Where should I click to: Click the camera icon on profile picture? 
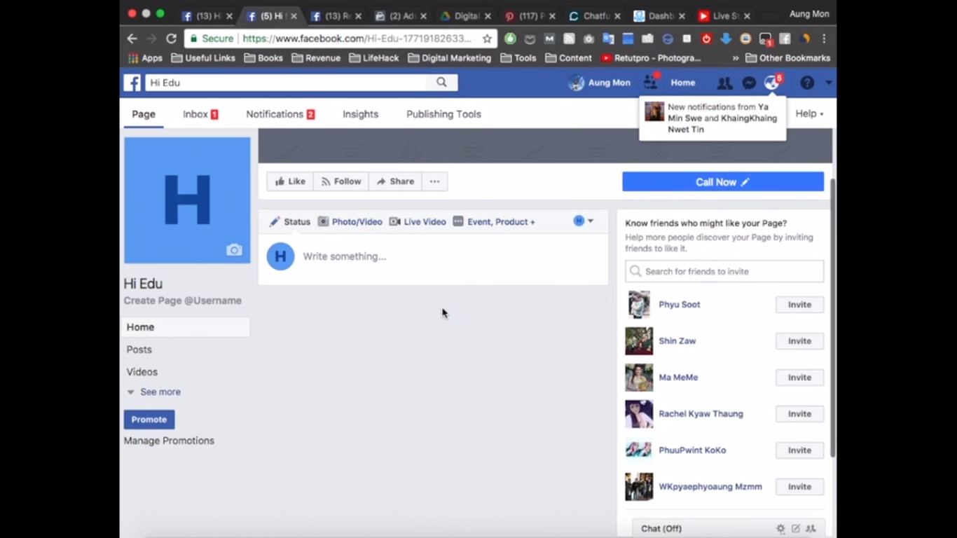234,250
